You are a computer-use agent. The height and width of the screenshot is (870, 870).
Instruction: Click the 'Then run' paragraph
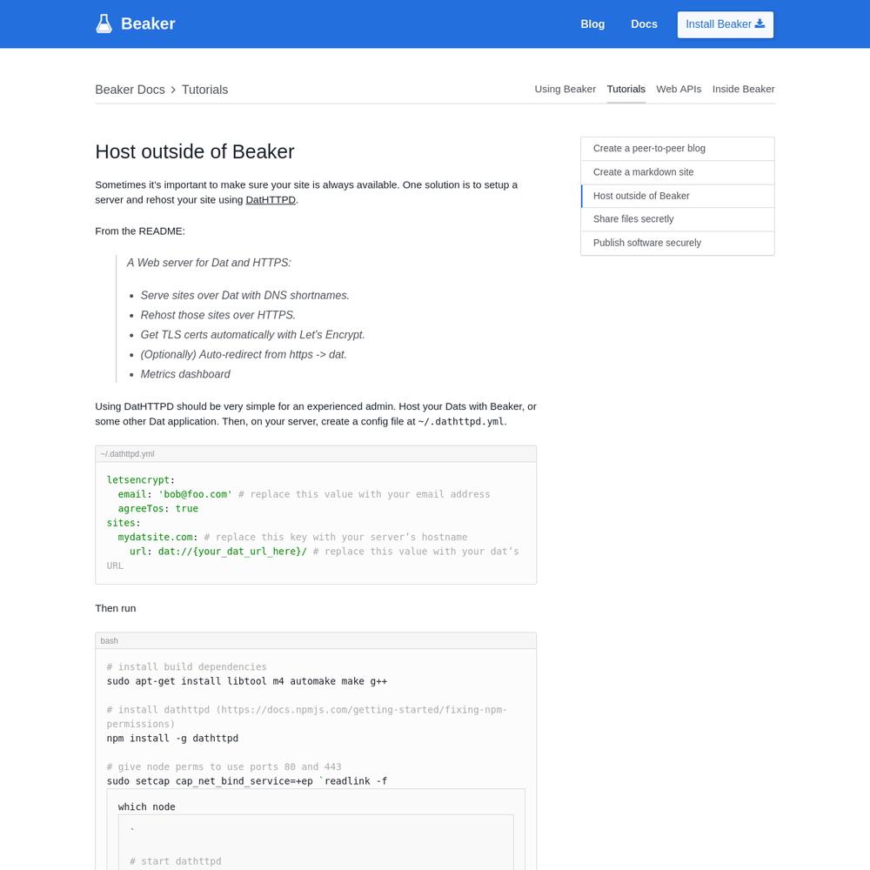tap(116, 609)
